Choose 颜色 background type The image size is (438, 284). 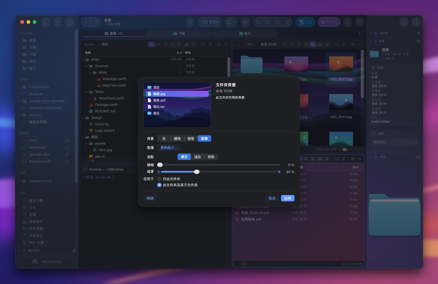click(177, 138)
